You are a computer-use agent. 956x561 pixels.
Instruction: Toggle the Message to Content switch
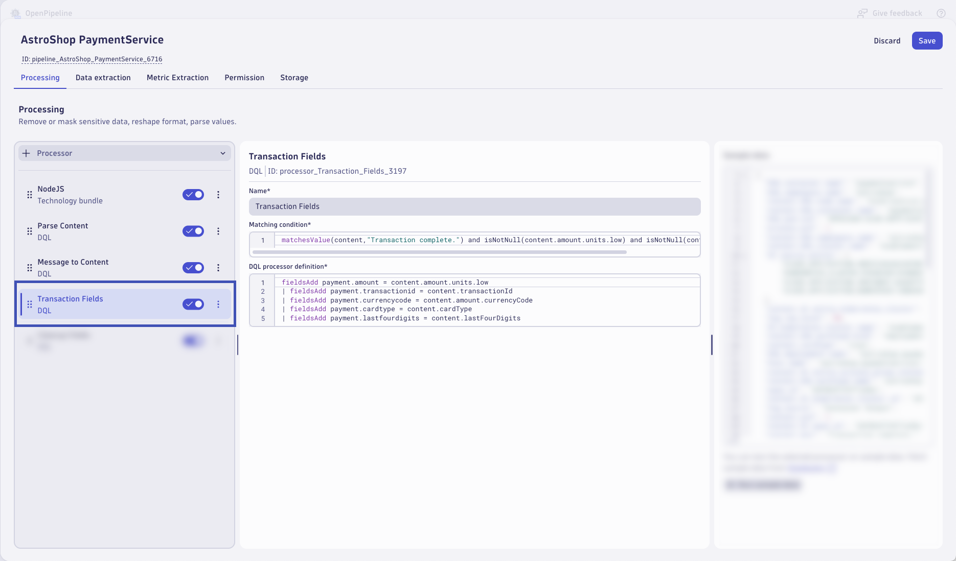193,268
